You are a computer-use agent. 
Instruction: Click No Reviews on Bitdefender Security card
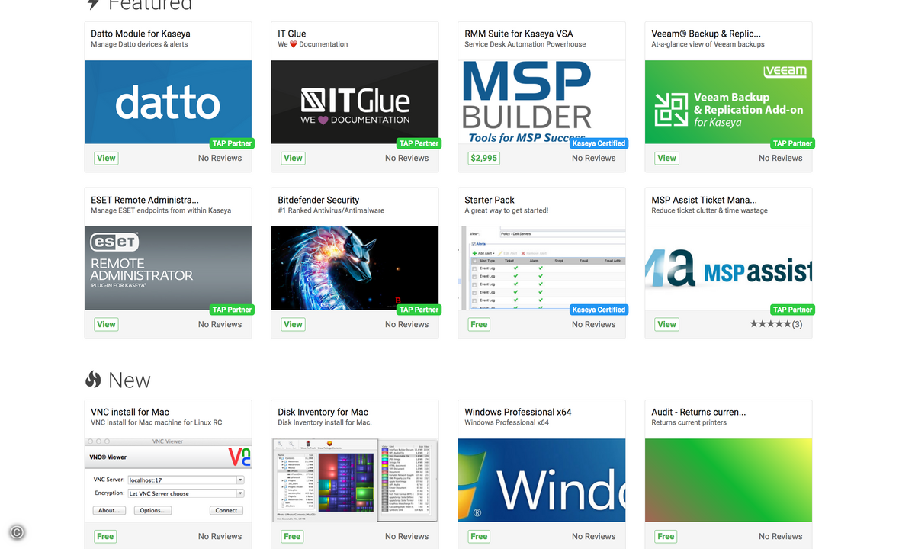(406, 324)
